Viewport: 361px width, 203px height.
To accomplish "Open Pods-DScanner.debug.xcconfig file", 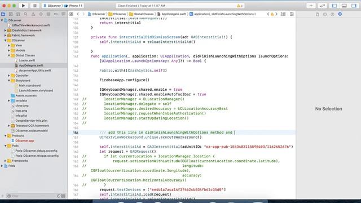I will 36,151.
